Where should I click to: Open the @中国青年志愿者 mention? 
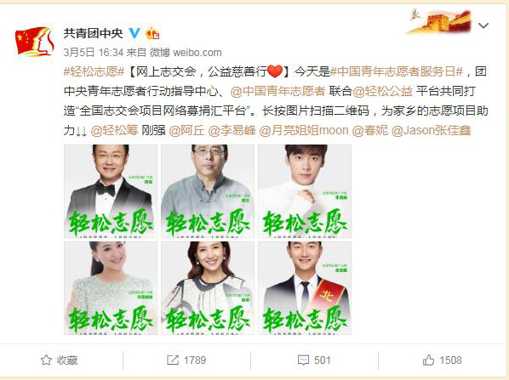click(x=277, y=91)
